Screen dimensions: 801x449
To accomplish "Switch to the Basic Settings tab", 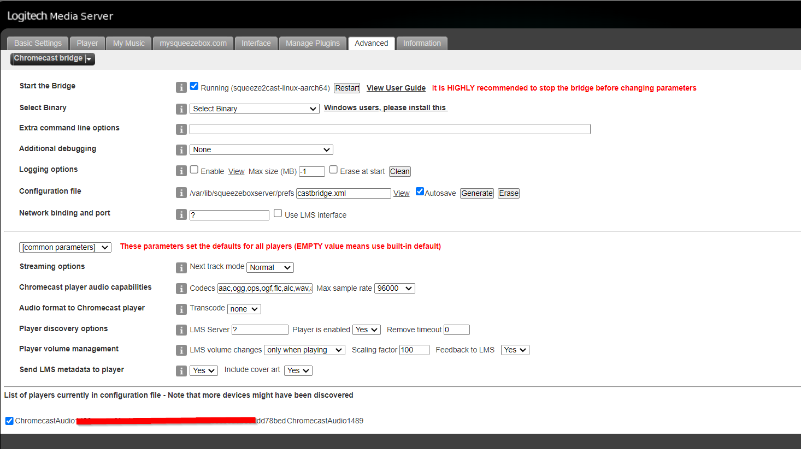I will (38, 43).
